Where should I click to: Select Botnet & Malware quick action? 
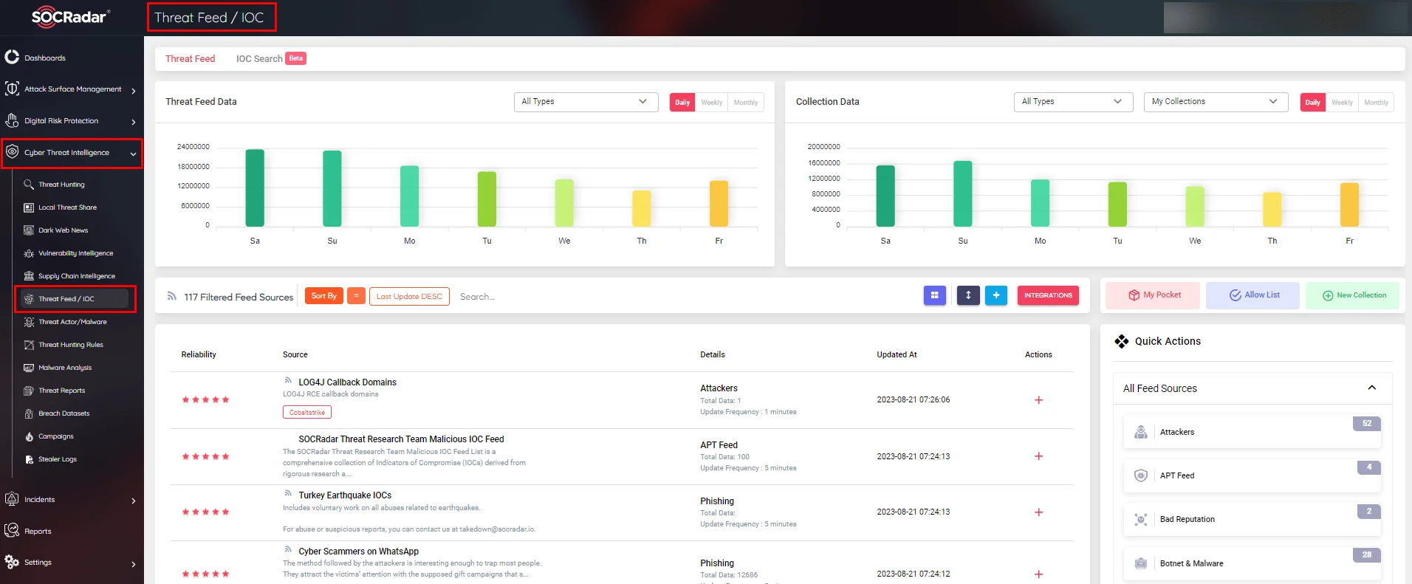pos(1252,563)
